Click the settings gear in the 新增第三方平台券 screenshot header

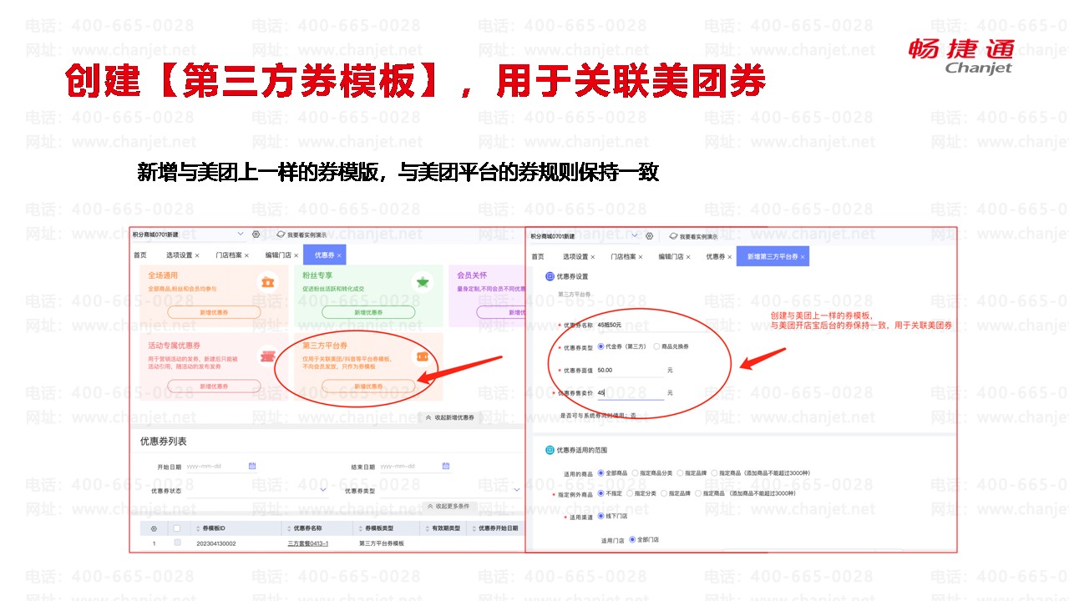650,235
